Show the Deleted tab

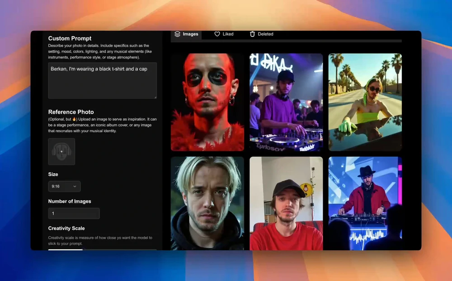click(262, 34)
